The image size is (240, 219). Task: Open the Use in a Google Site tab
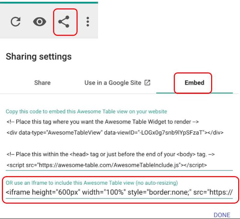point(117,83)
